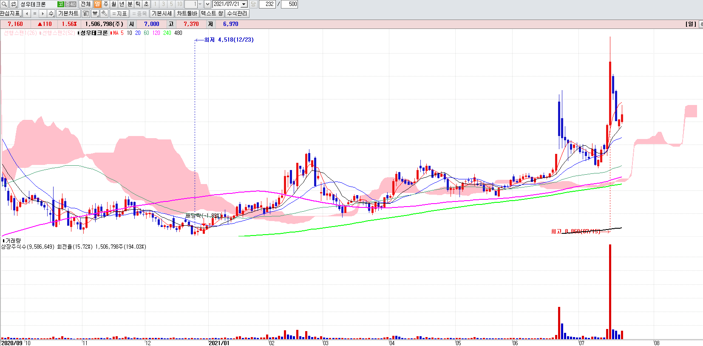Switch to monthly (월) chart period
The height and width of the screenshot is (346, 703).
click(114, 4)
